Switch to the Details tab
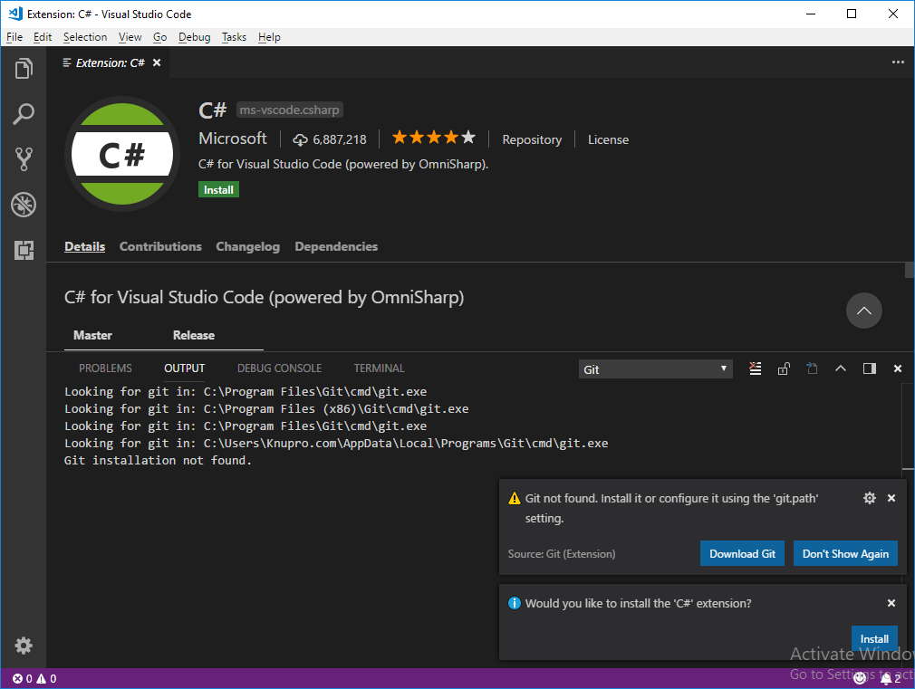This screenshot has width=915, height=689. pos(84,246)
